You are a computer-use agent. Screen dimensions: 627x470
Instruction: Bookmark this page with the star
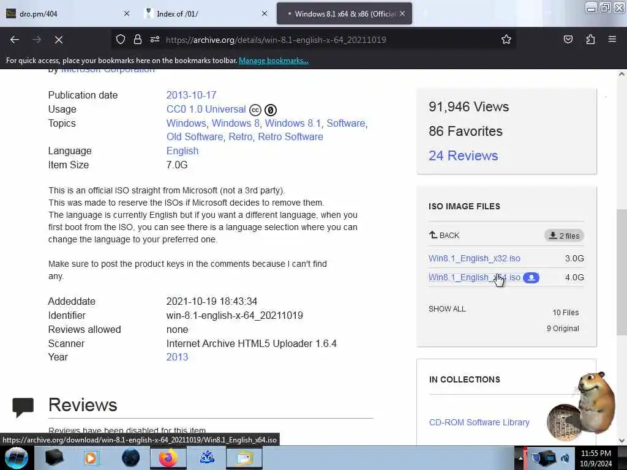click(506, 39)
